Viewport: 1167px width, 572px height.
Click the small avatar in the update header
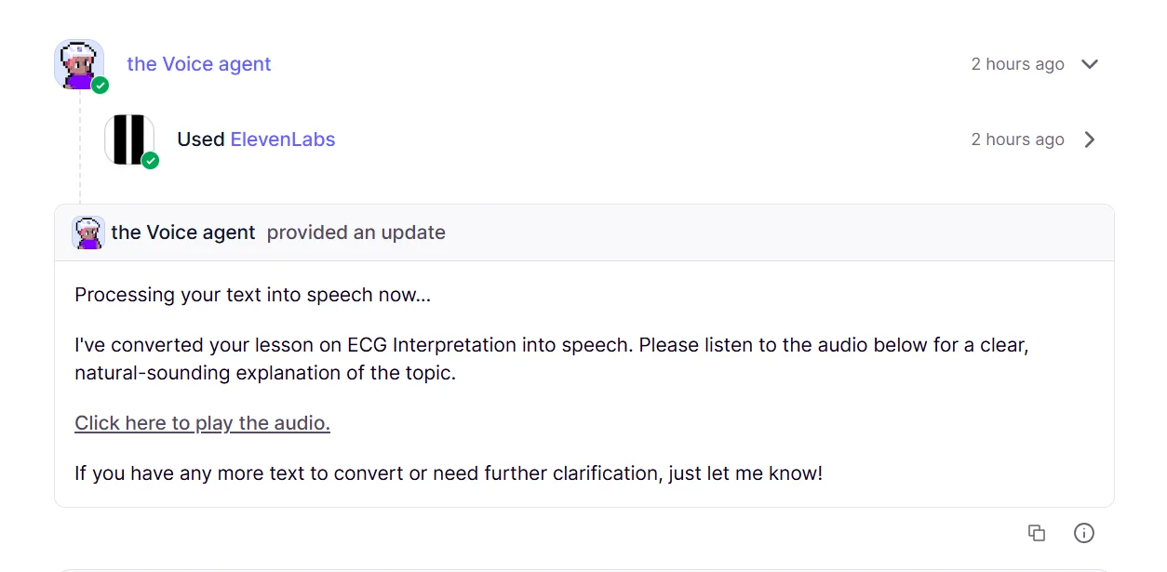pos(88,233)
